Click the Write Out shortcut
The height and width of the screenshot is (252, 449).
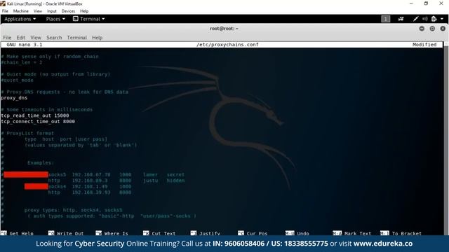click(66, 233)
